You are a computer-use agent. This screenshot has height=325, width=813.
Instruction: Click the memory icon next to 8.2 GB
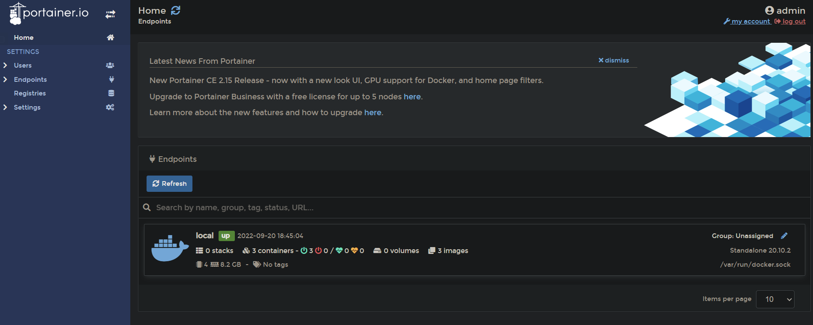click(x=215, y=264)
